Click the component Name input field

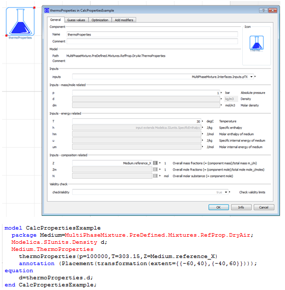click(152, 35)
